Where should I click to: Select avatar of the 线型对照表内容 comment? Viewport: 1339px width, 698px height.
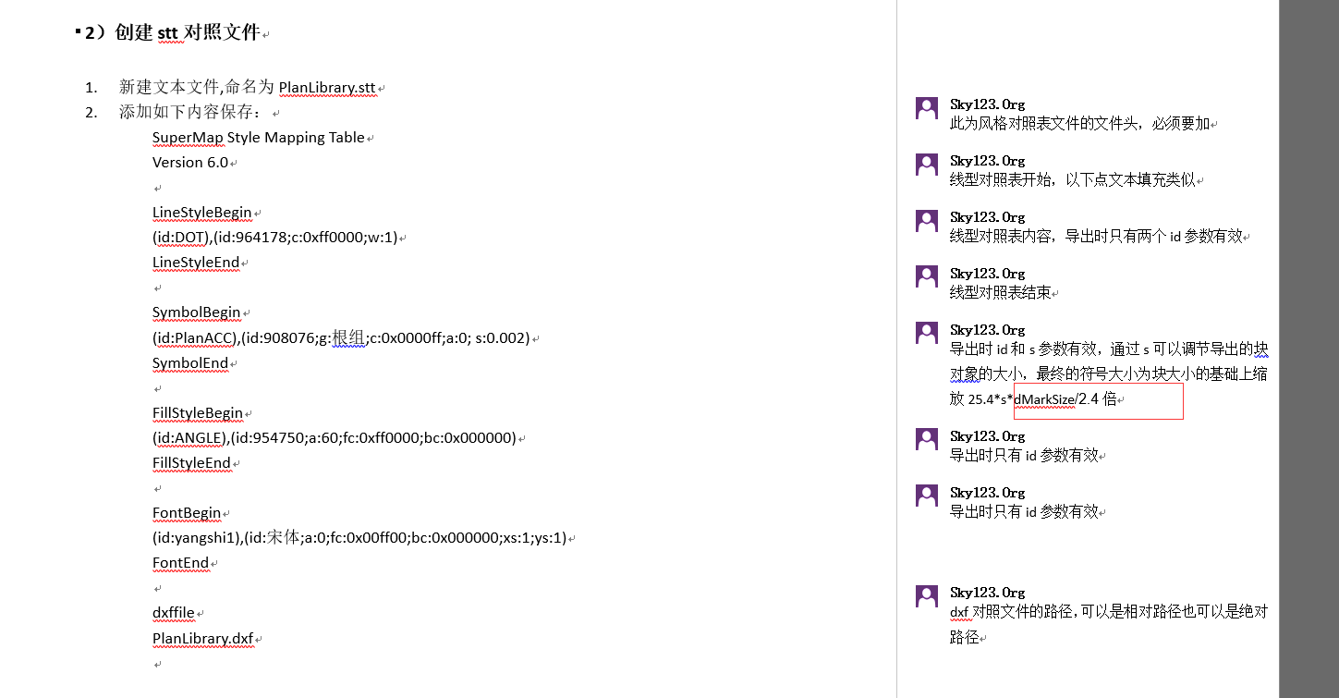(927, 221)
